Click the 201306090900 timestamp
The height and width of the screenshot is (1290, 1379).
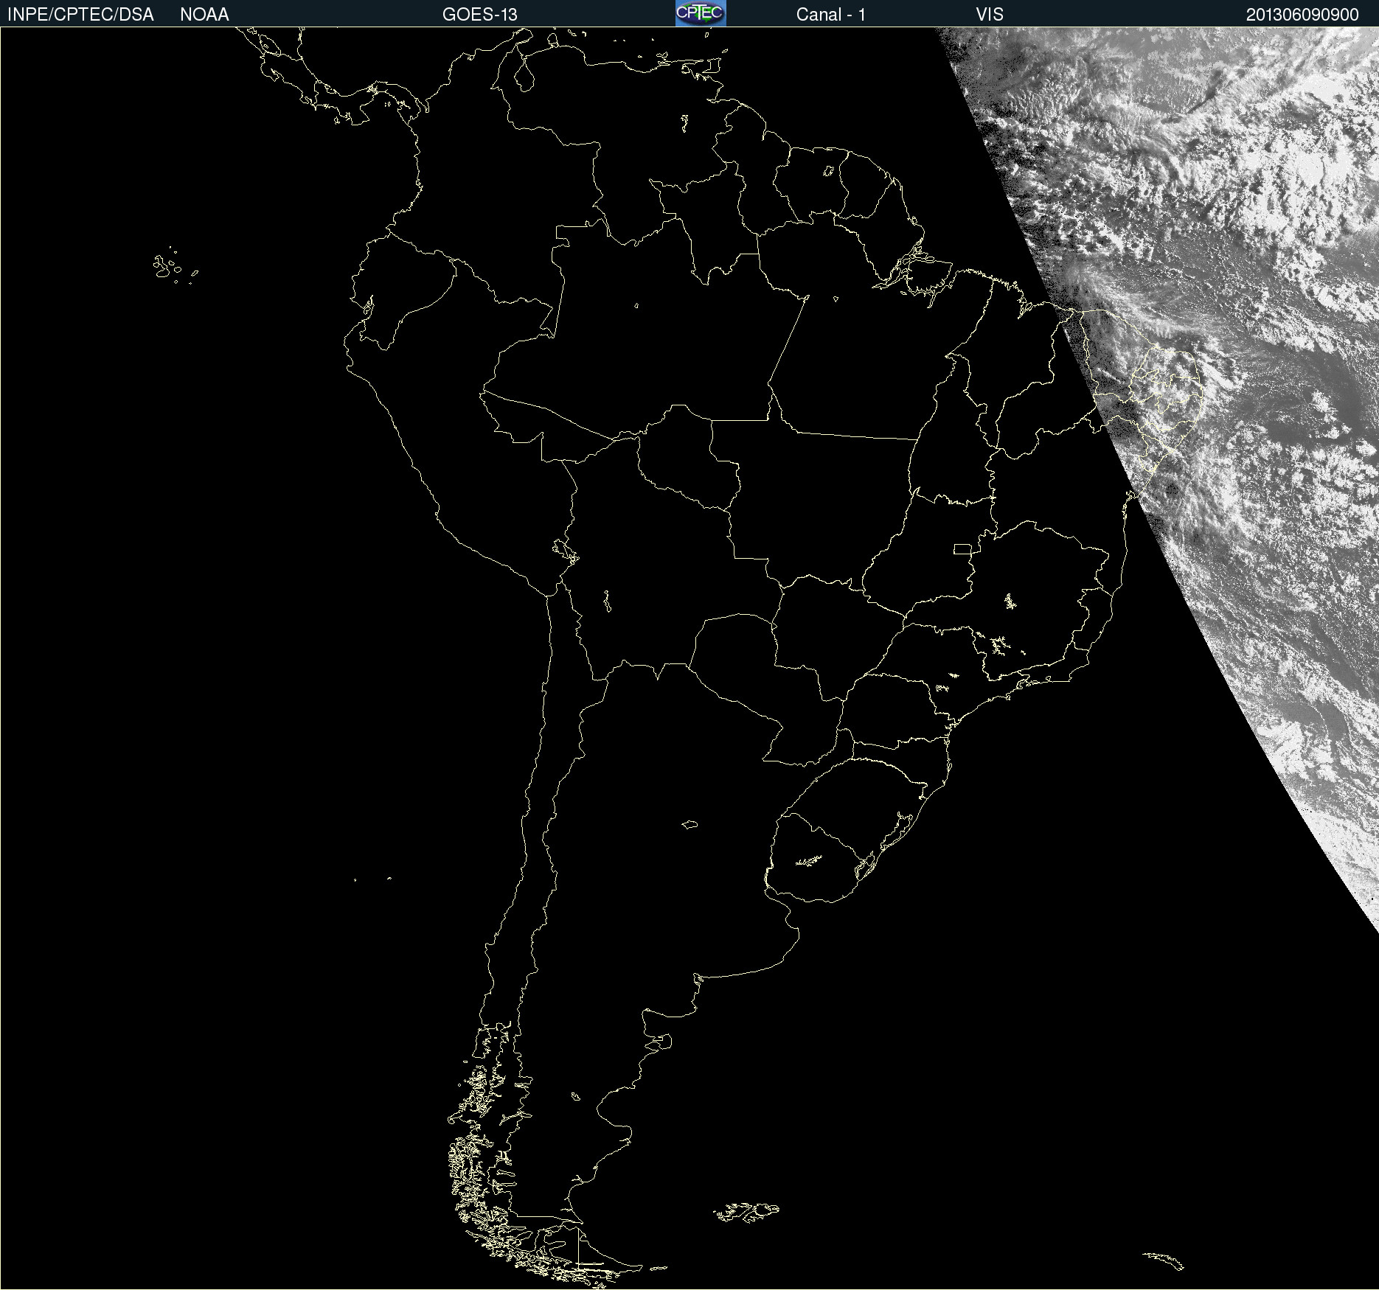tap(1302, 14)
